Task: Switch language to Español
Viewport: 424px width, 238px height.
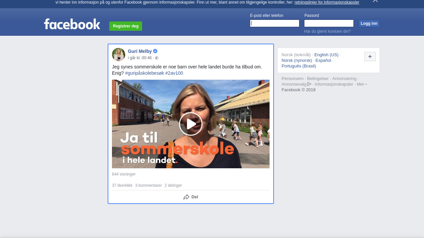Action: point(323,60)
